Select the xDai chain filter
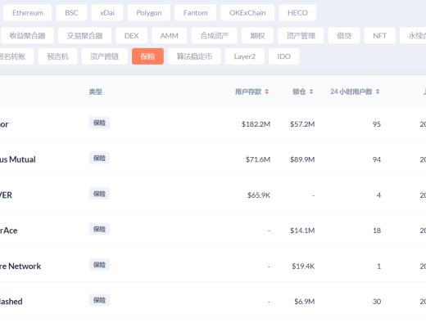This screenshot has height=327, width=426. pos(107,13)
